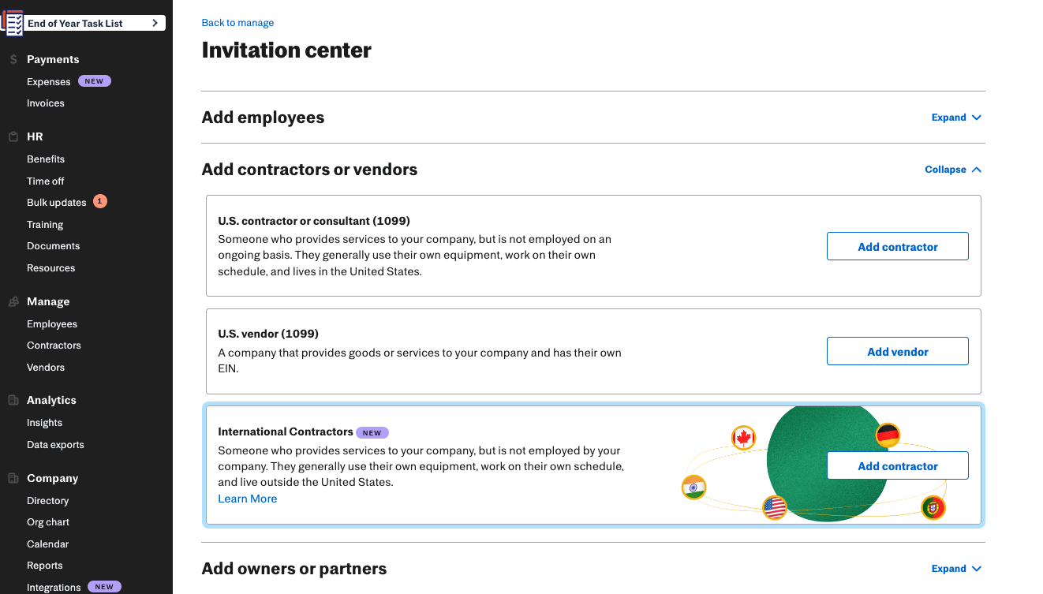The width and height of the screenshot is (1043, 594).
Task: Click the Add vendor button
Action: tap(898, 351)
